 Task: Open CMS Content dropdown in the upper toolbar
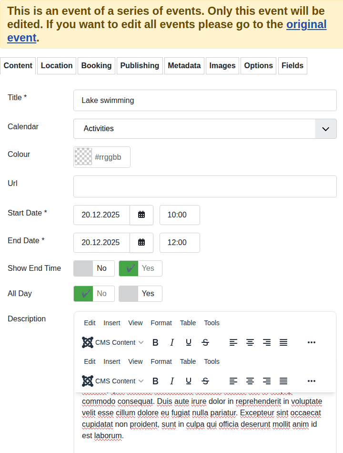pos(113,342)
